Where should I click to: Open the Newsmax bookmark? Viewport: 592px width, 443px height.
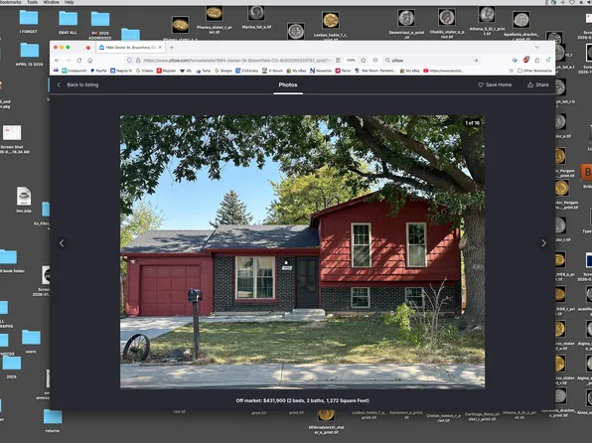click(321, 71)
